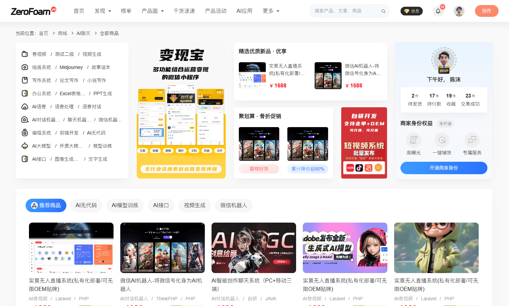509x306 pixels.
Task: Open the 办公系统 category via its icon
Action: 25,93
